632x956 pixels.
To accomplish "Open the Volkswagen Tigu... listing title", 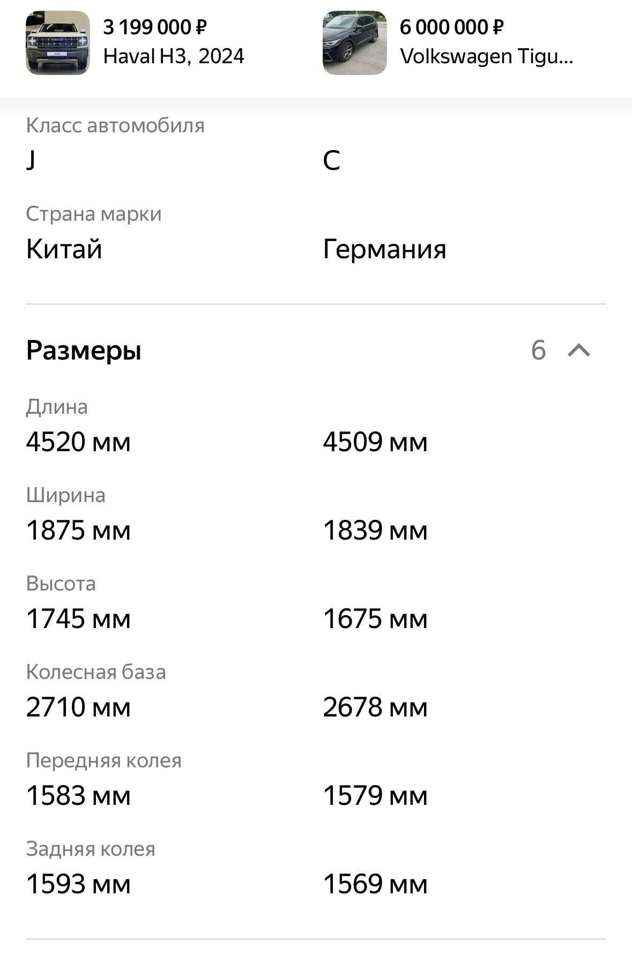I will click(x=487, y=56).
